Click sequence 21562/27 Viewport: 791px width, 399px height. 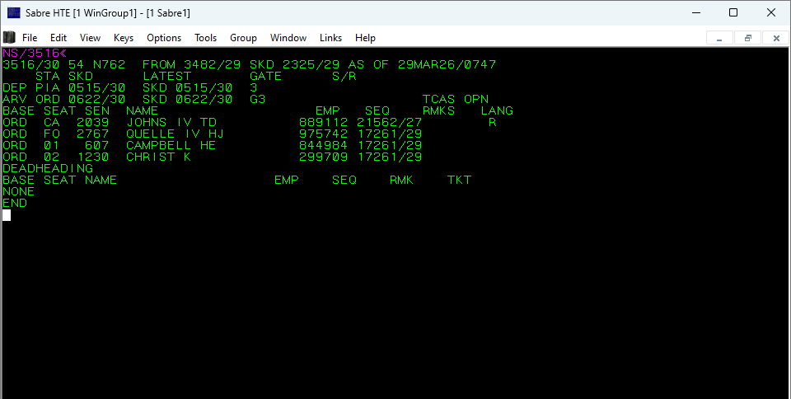tap(390, 123)
